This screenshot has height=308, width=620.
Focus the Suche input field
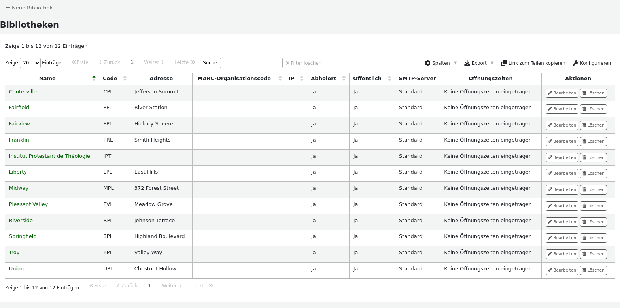pyautogui.click(x=251, y=63)
